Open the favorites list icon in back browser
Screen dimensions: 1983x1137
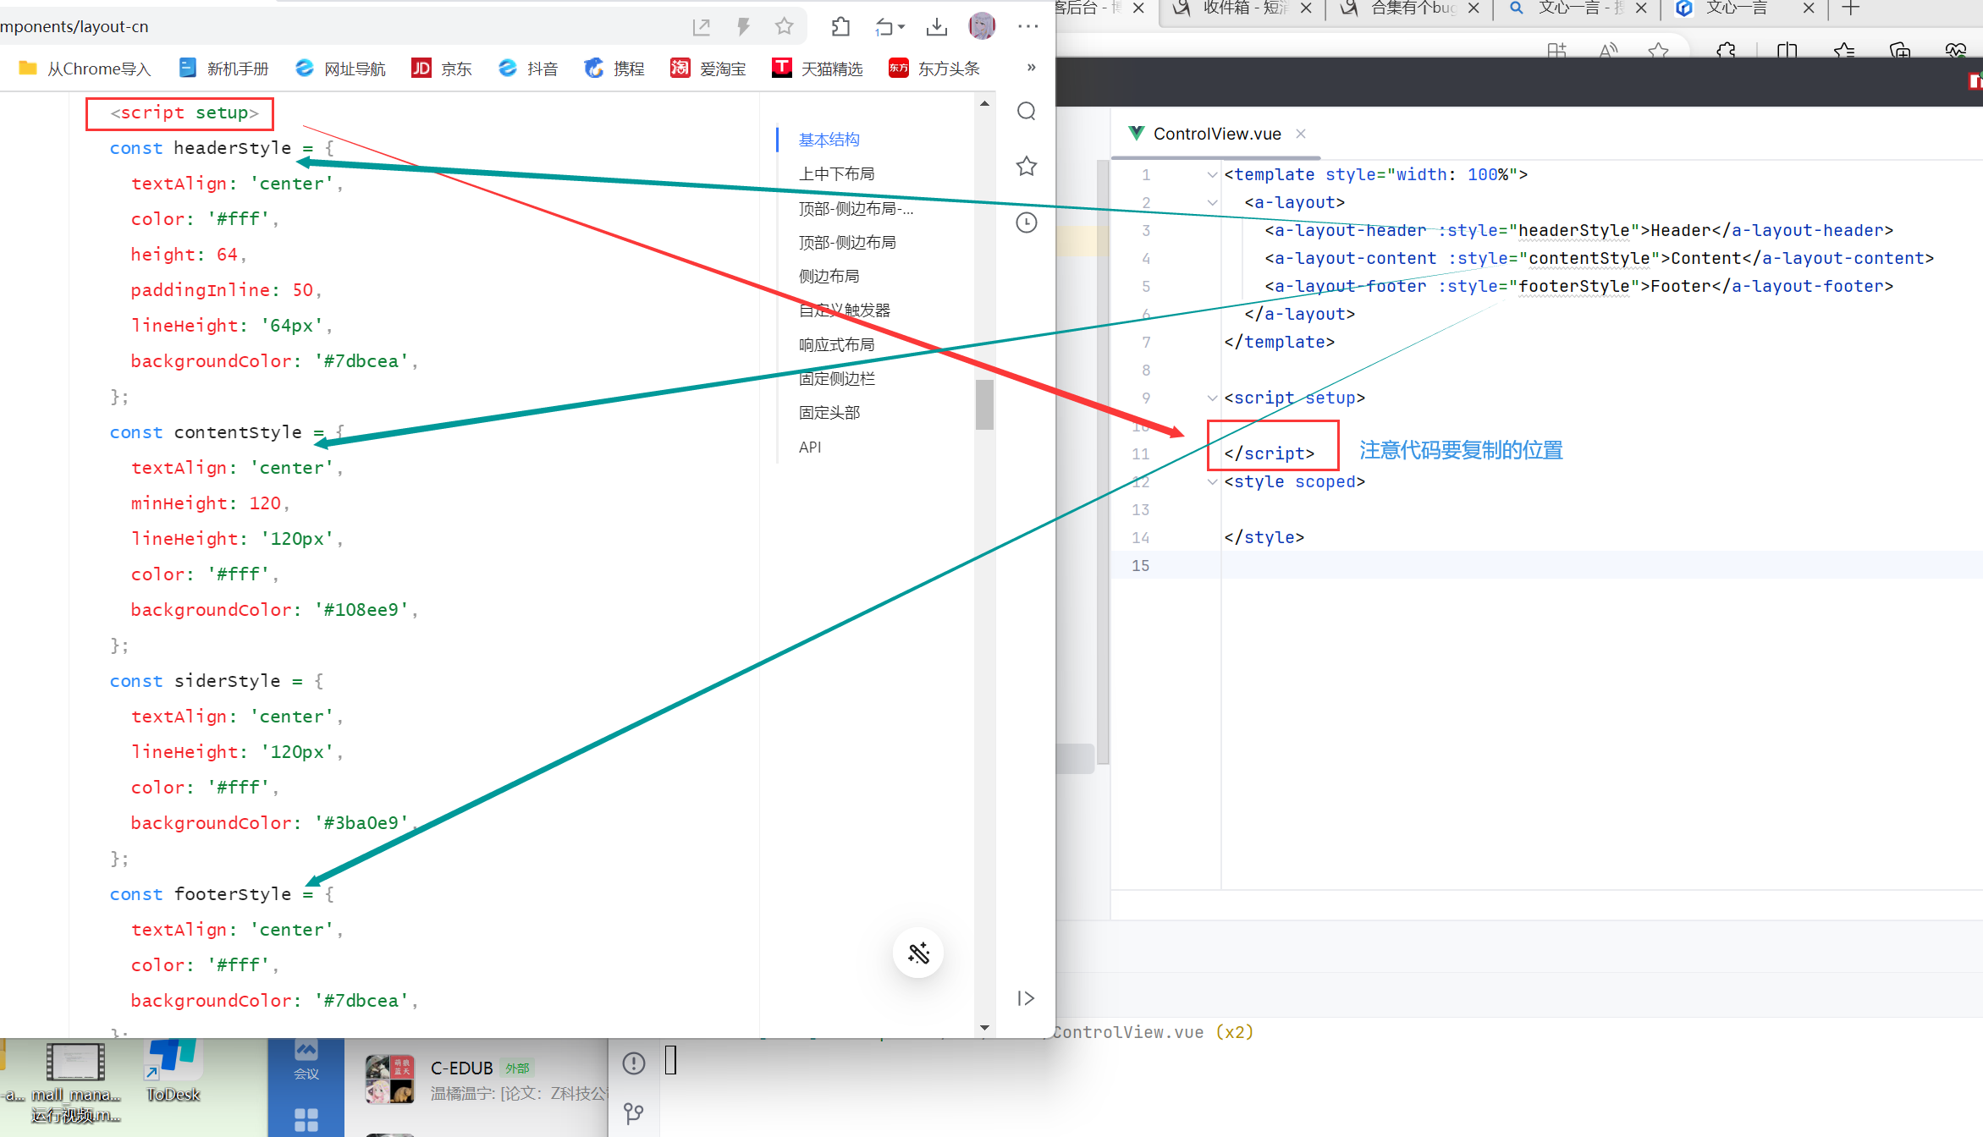(x=1844, y=51)
